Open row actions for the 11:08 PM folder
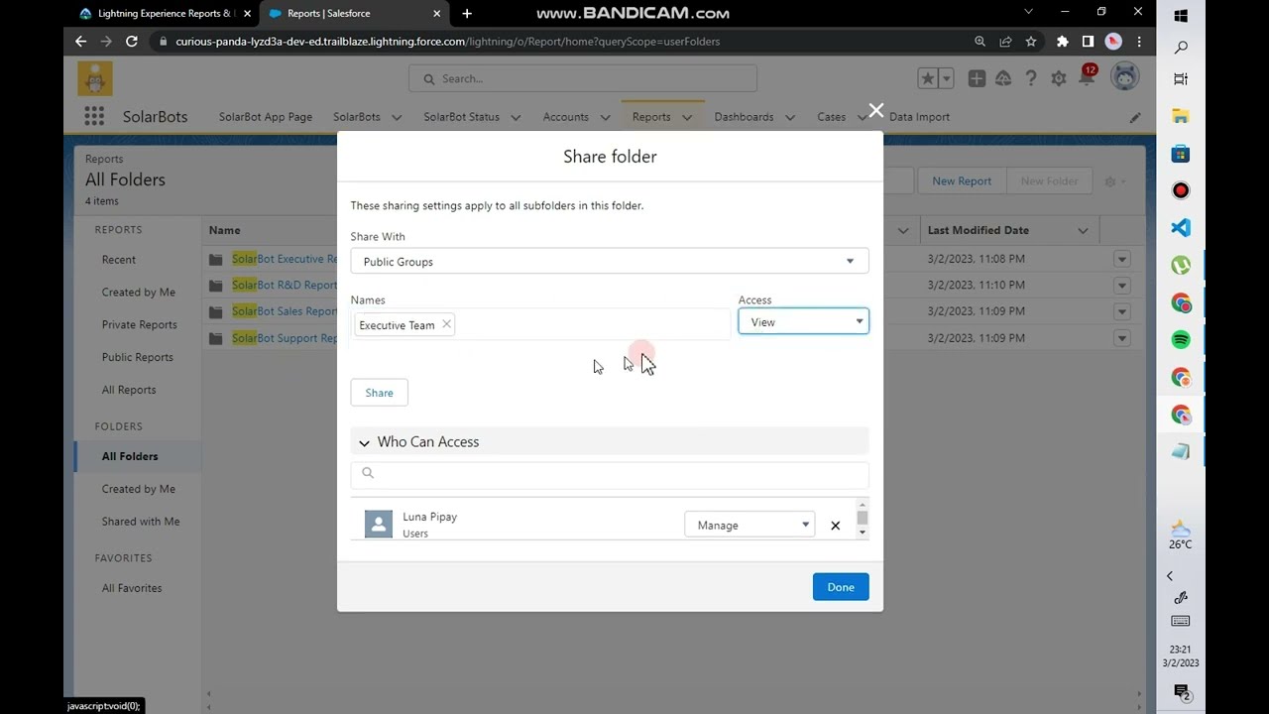Viewport: 1269px width, 714px height. tap(1121, 259)
